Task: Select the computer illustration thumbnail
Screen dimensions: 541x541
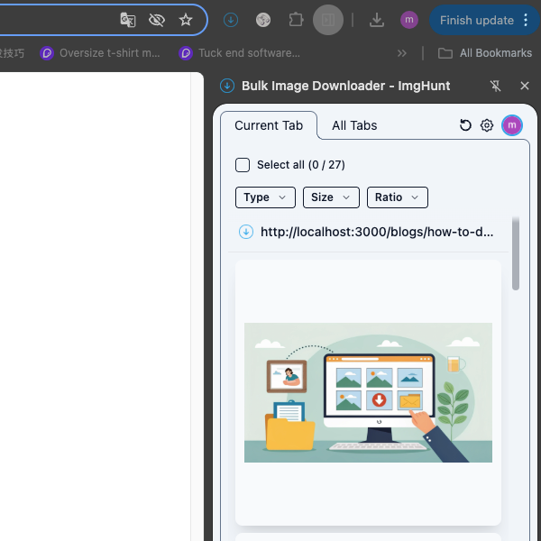Action: point(368,392)
